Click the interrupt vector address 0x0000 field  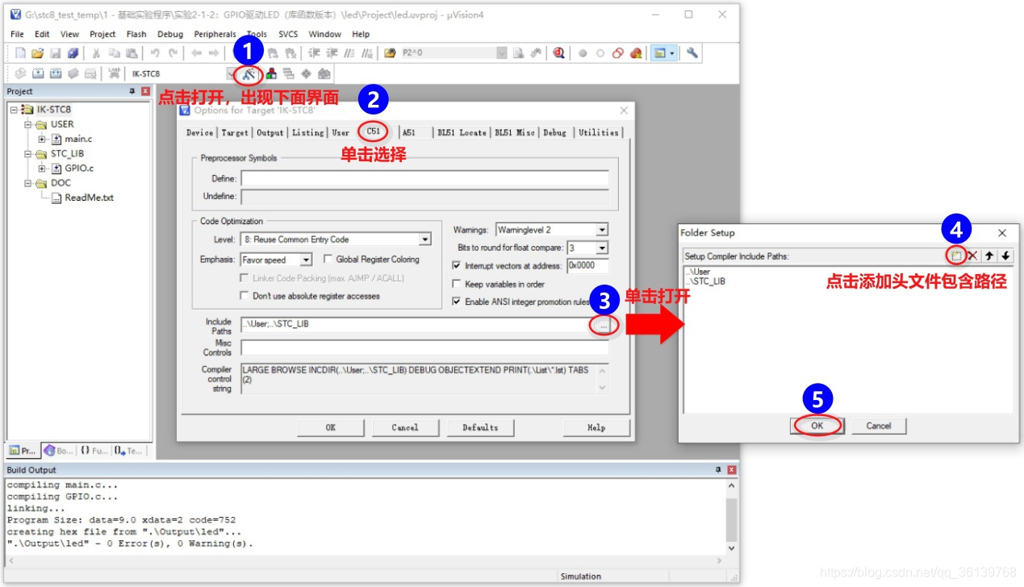[x=587, y=265]
